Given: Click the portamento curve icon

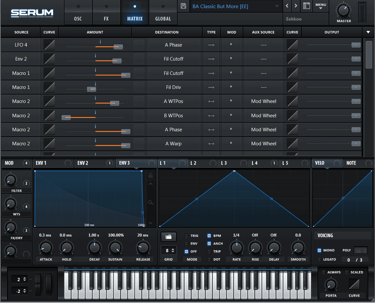Looking at the screenshot, I should pyautogui.click(x=354, y=284).
